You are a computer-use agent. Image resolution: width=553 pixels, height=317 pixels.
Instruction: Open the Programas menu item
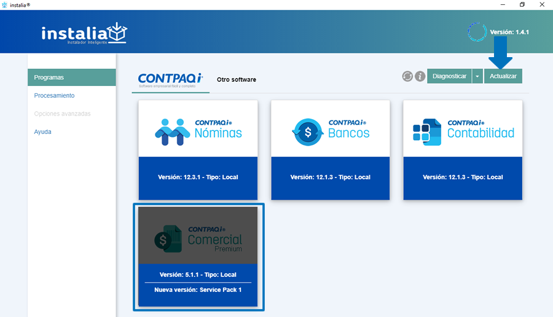[x=72, y=77]
